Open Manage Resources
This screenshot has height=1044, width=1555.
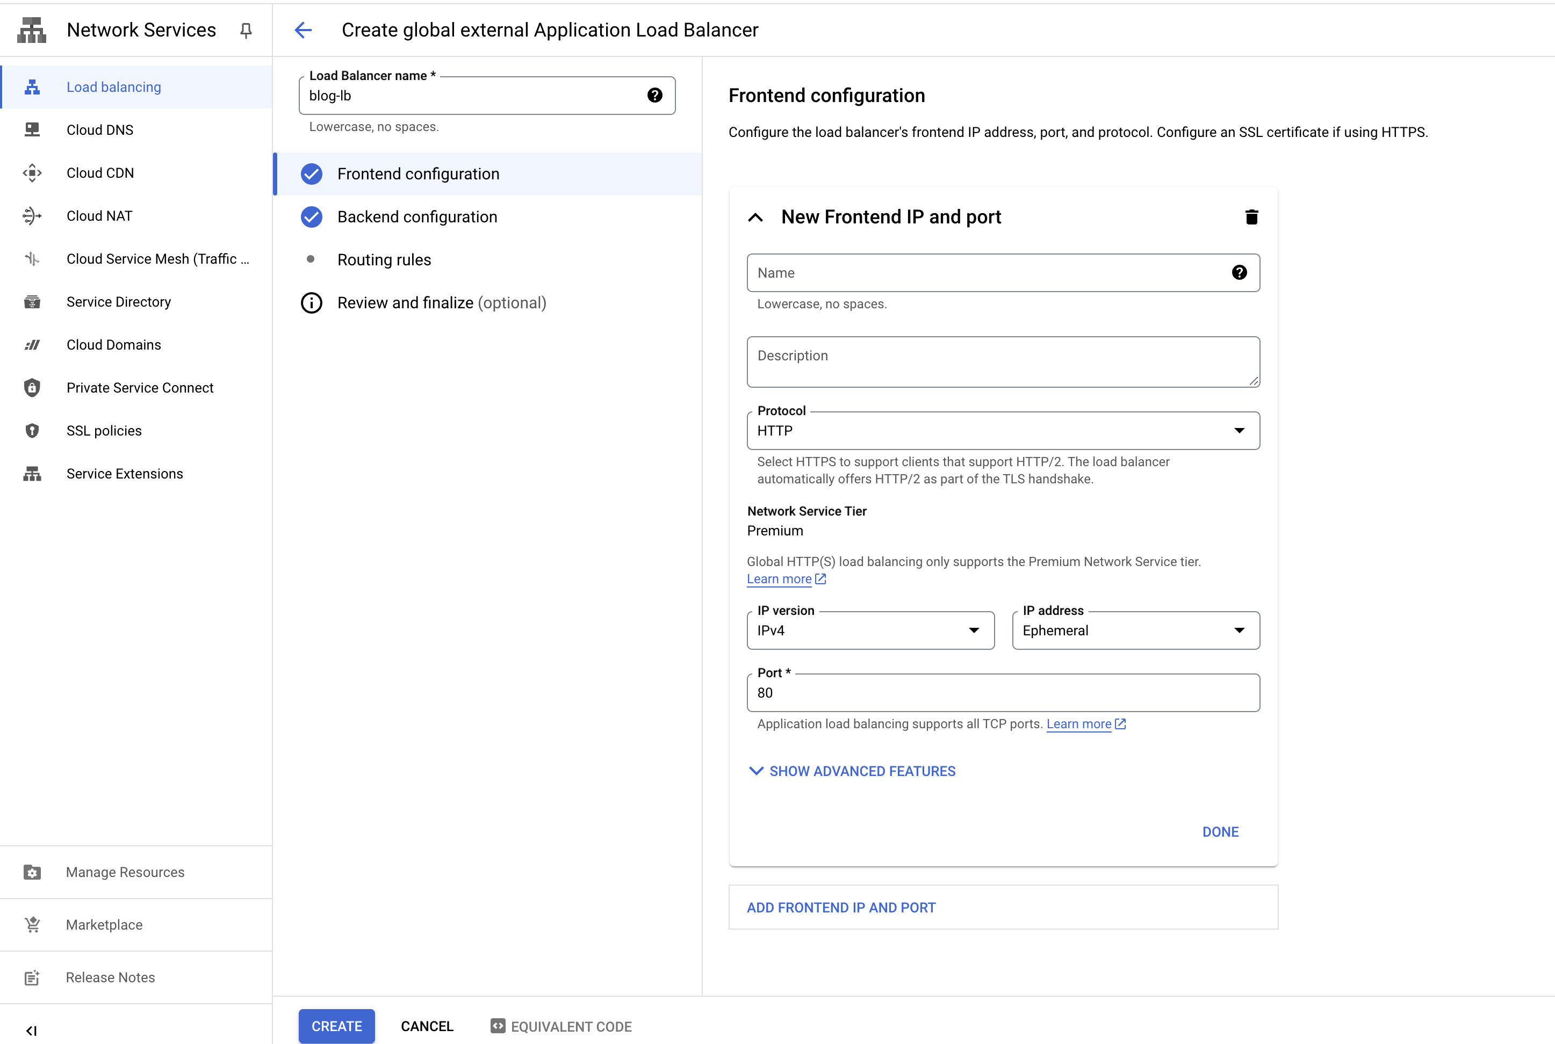tap(136, 872)
